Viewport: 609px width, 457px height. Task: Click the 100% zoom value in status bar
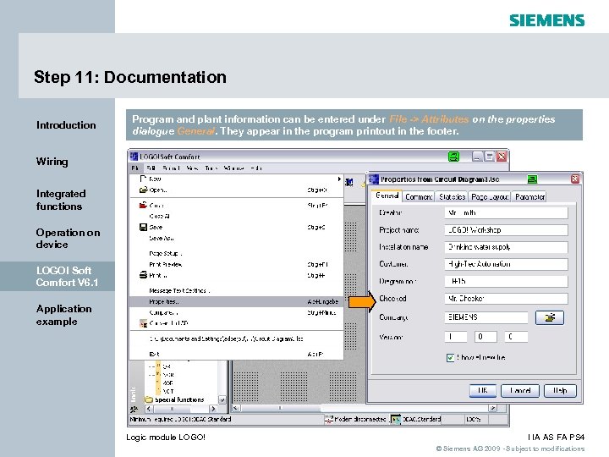[x=474, y=419]
